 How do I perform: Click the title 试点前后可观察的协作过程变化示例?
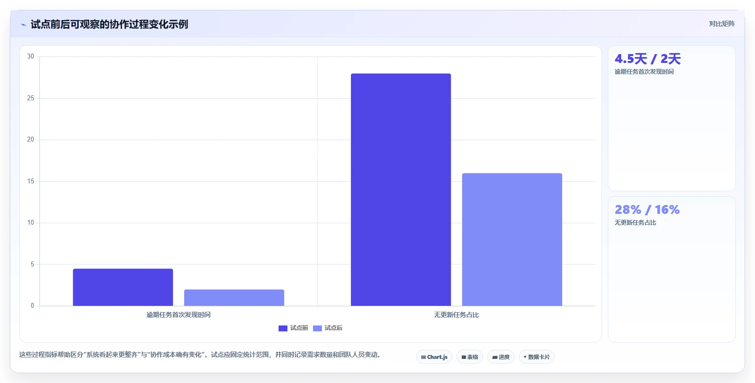pyautogui.click(x=109, y=24)
